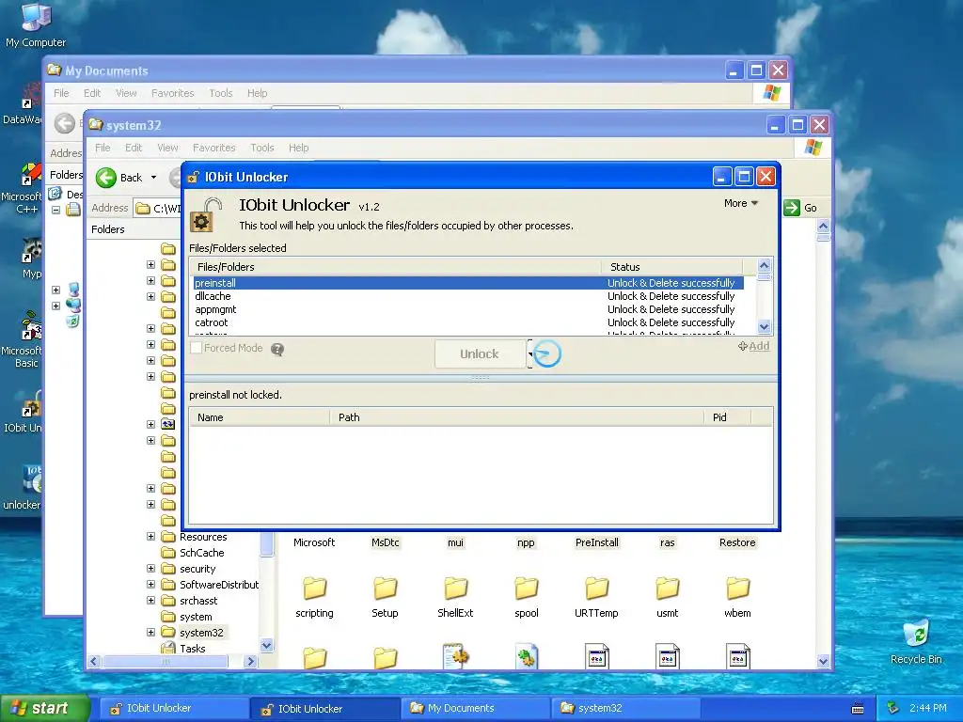Image resolution: width=963 pixels, height=722 pixels.
Task: Select the dllcache row
Action: coord(468,296)
